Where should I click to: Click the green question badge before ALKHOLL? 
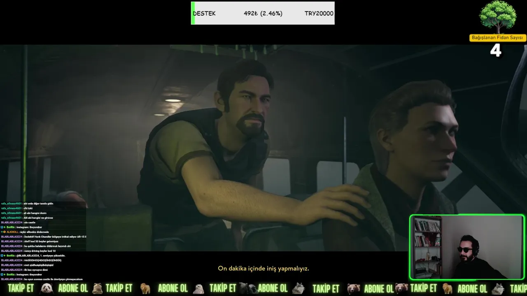point(2,232)
